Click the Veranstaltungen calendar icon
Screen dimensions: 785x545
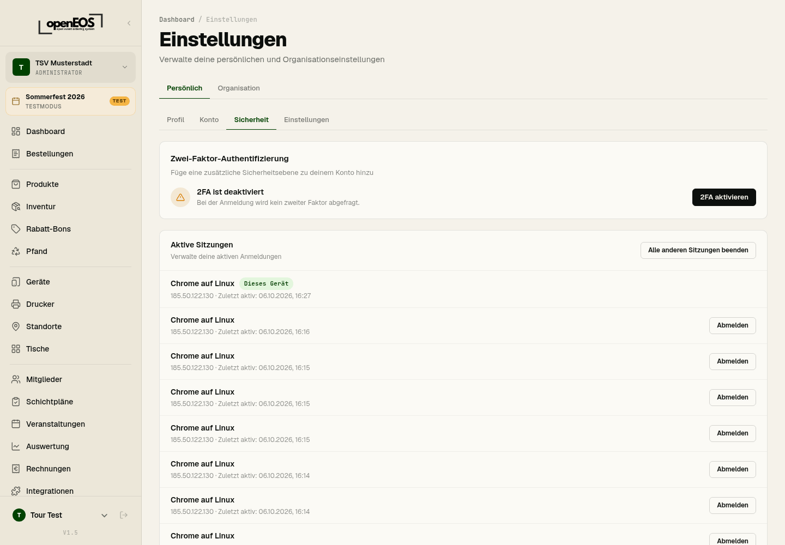point(16,424)
